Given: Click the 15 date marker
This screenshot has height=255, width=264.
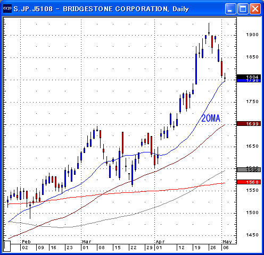Looking at the screenshot, I should 118,248.
